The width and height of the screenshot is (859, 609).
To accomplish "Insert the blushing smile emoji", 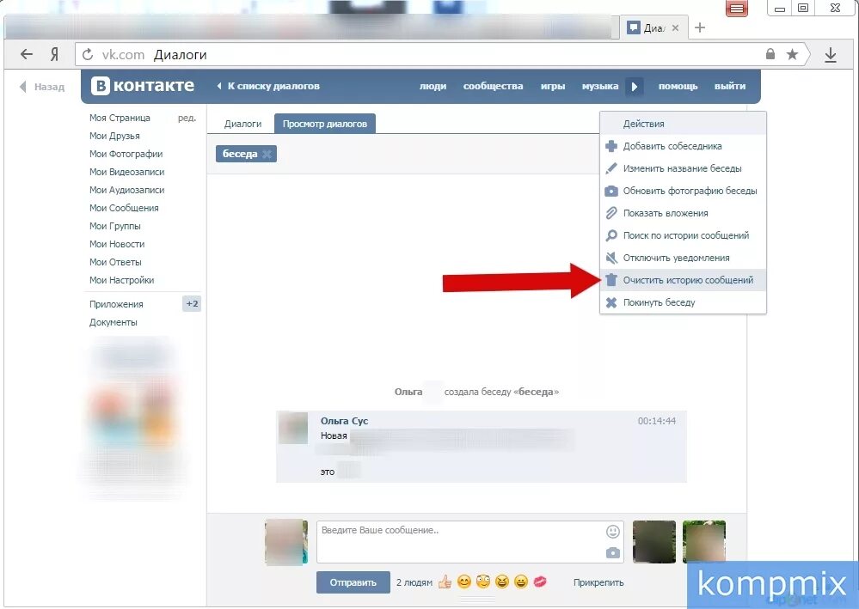I will tap(464, 582).
